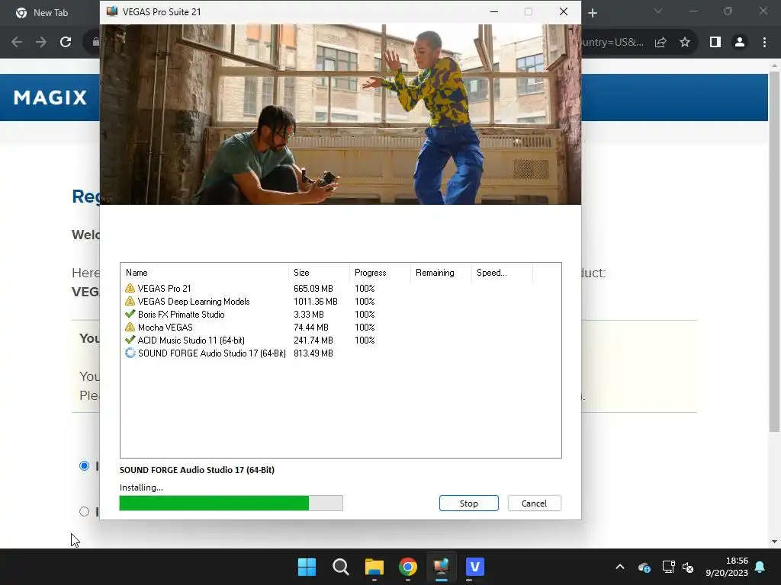Click the 1011.36 MB size value

[316, 302]
